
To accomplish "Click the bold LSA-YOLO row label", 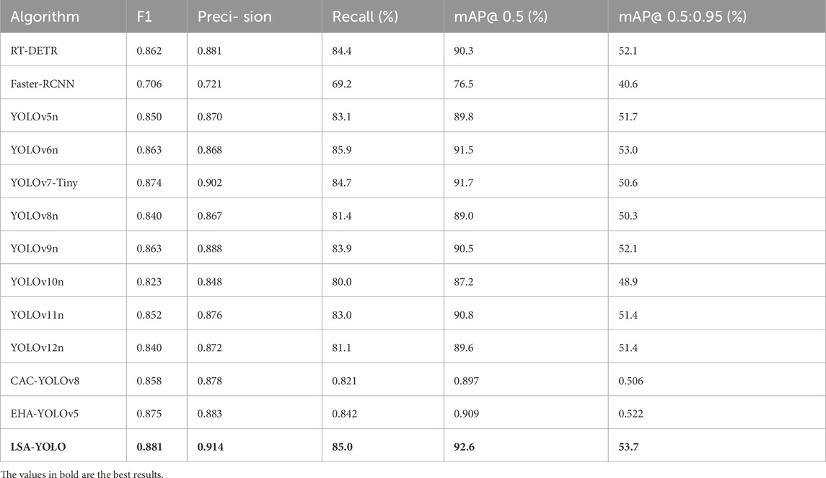I will point(38,447).
